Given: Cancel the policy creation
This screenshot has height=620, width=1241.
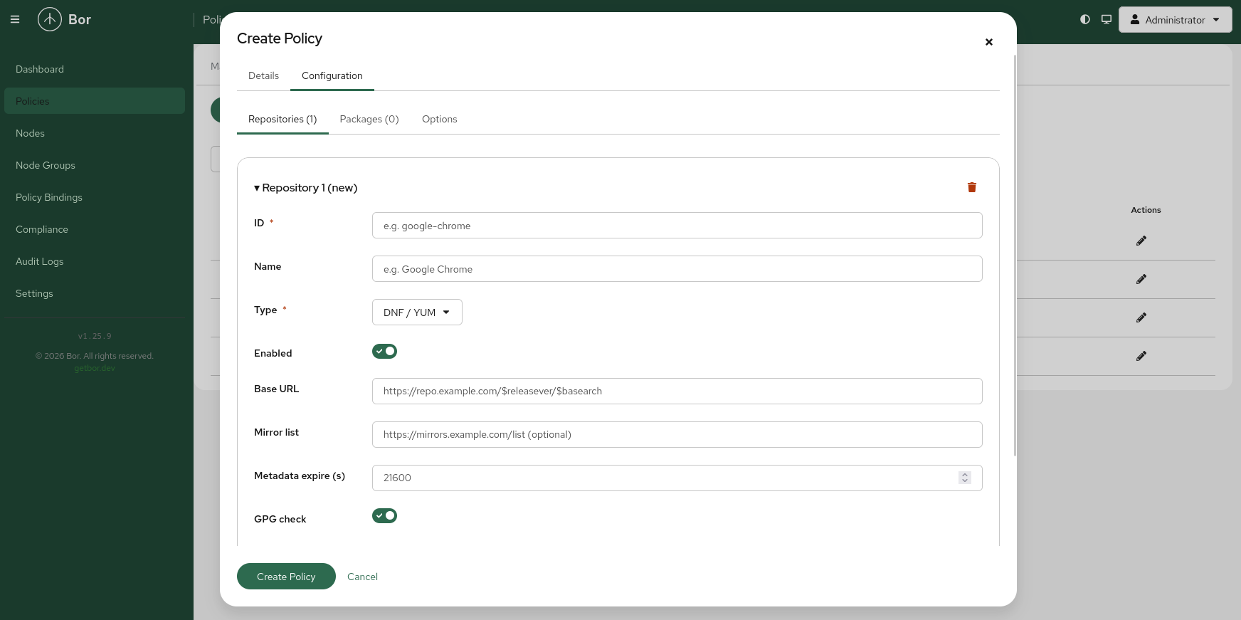Looking at the screenshot, I should 362,577.
